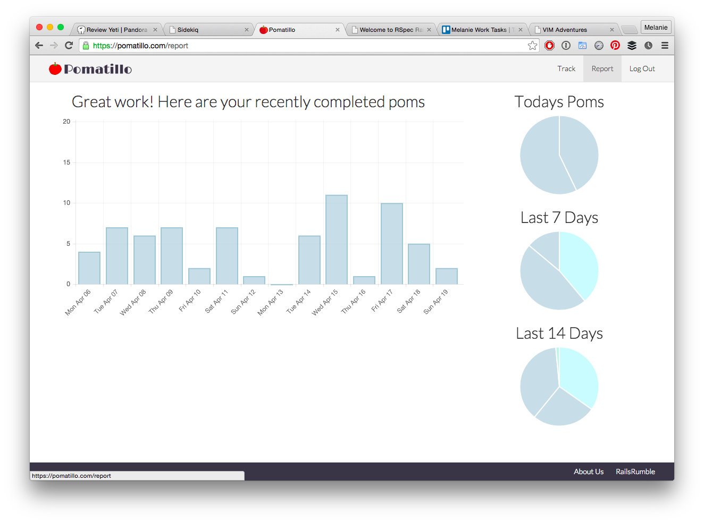Image resolution: width=704 pixels, height=523 pixels.
Task: Click the Pinterest extension button
Action: point(615,46)
